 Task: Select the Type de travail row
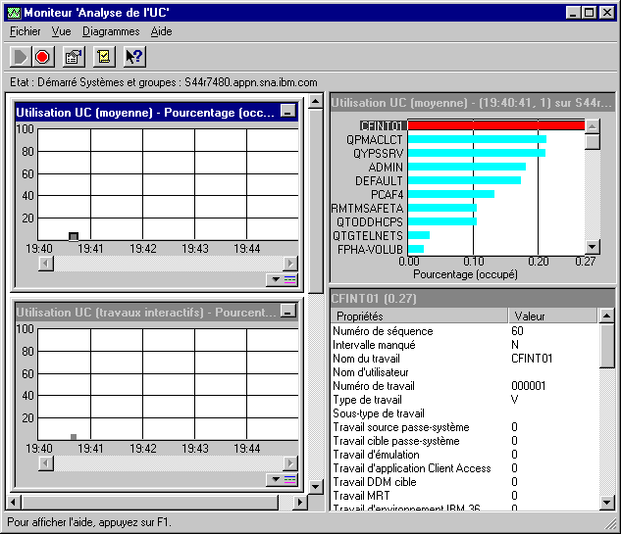click(x=464, y=400)
